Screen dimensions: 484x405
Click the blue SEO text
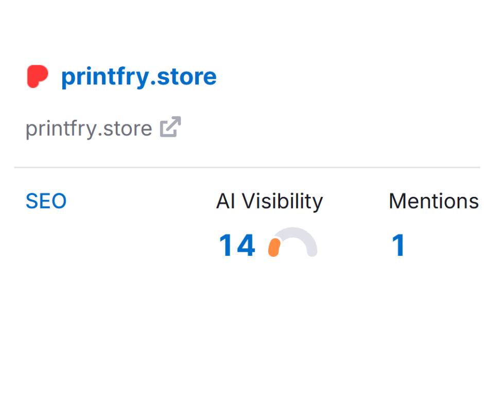pos(46,201)
